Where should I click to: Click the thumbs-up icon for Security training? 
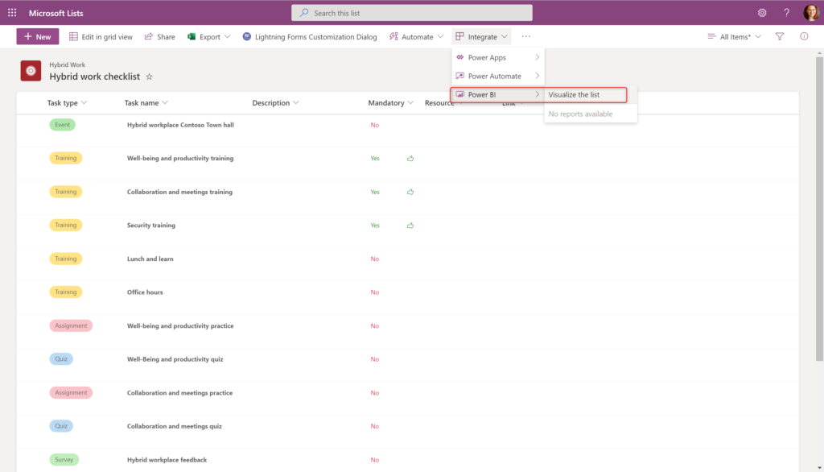pos(410,226)
